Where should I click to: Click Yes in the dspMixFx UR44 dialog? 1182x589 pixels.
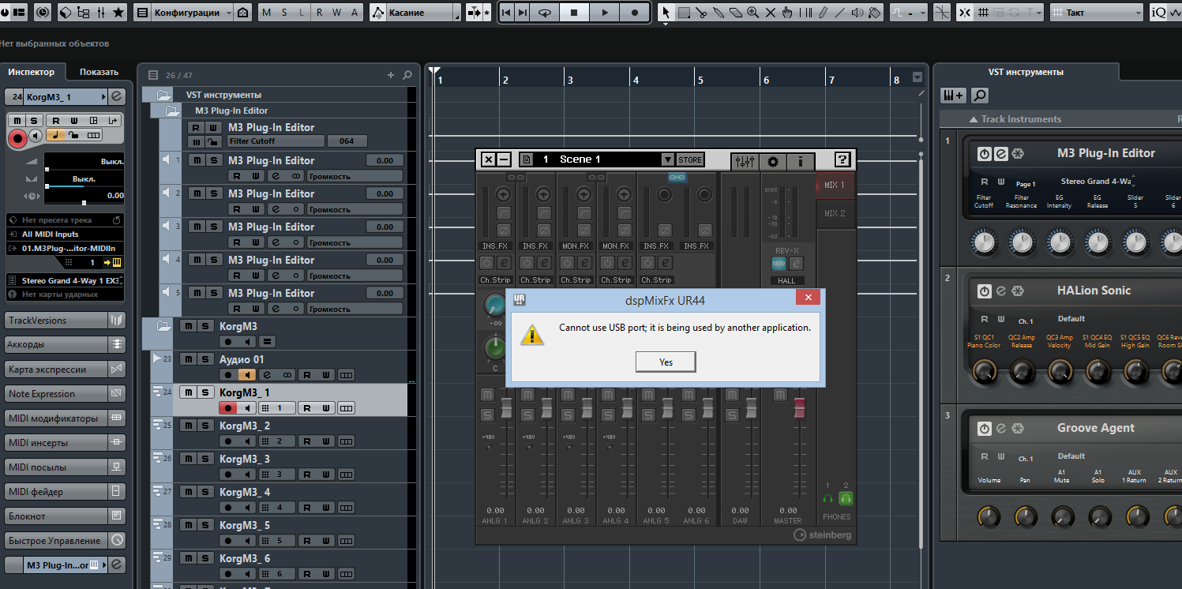click(666, 362)
